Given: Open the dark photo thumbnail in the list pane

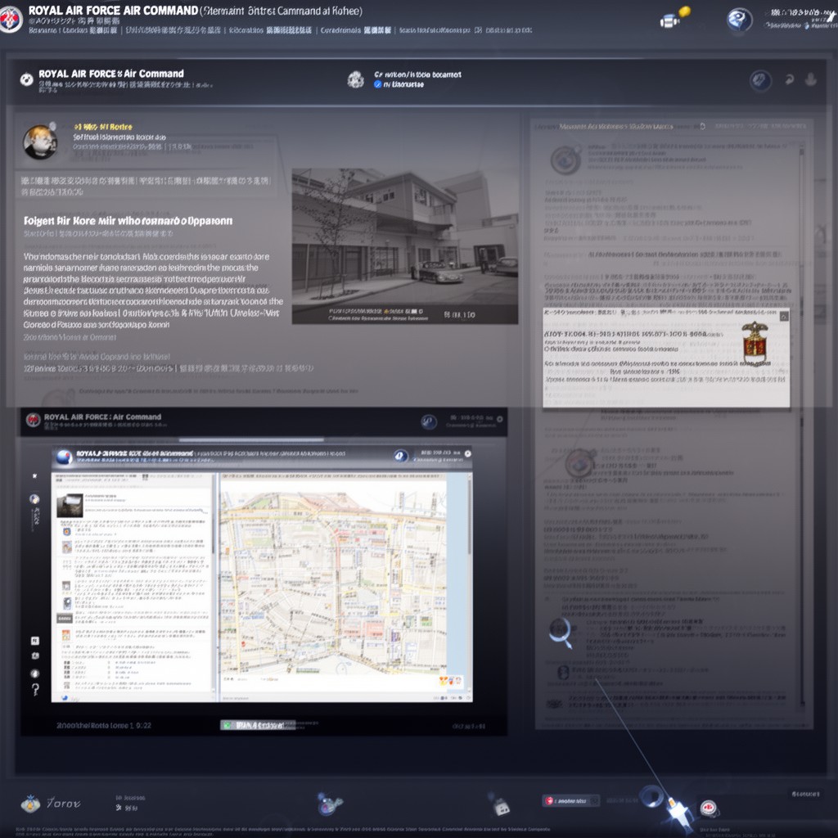Looking at the screenshot, I should pyautogui.click(x=70, y=505).
